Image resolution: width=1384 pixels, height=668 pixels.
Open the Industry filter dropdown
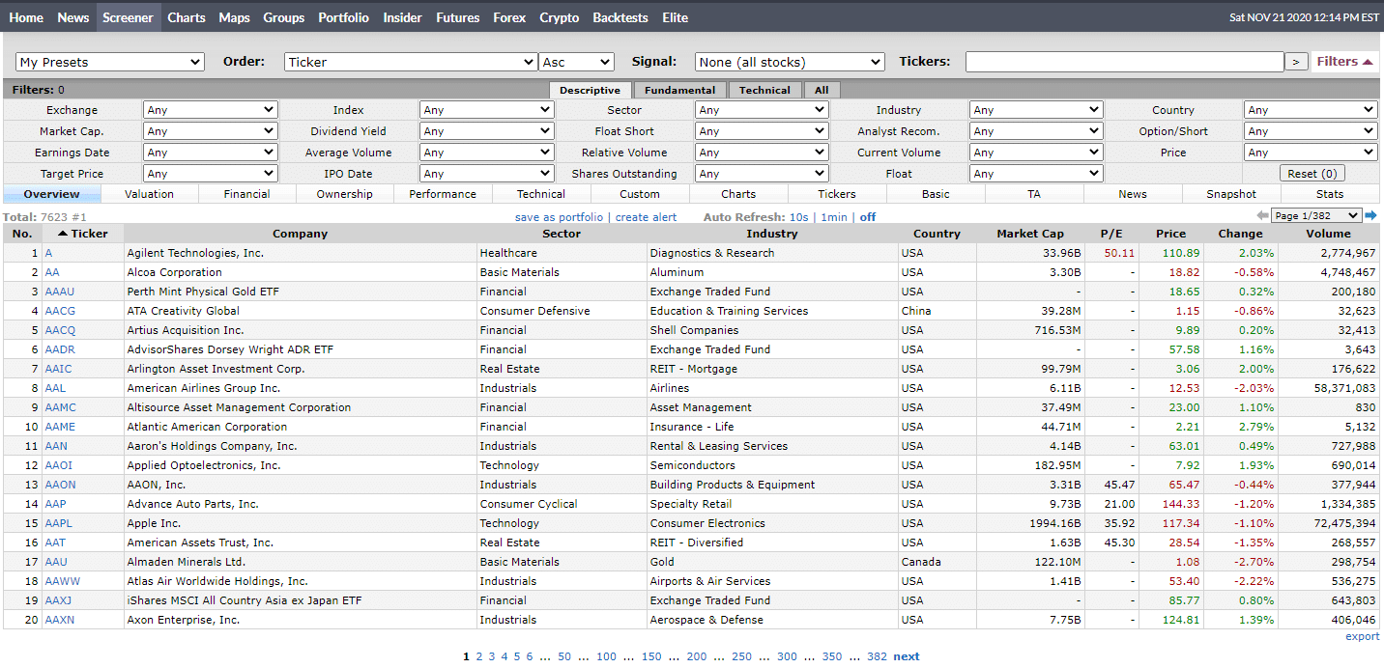tap(1036, 110)
